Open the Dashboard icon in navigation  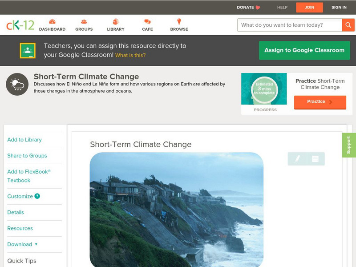point(53,21)
